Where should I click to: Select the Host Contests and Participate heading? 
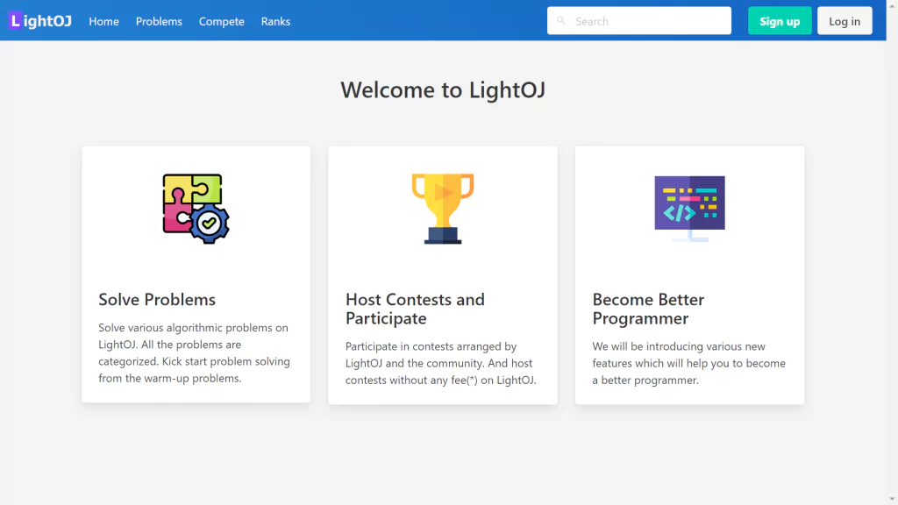coord(415,309)
